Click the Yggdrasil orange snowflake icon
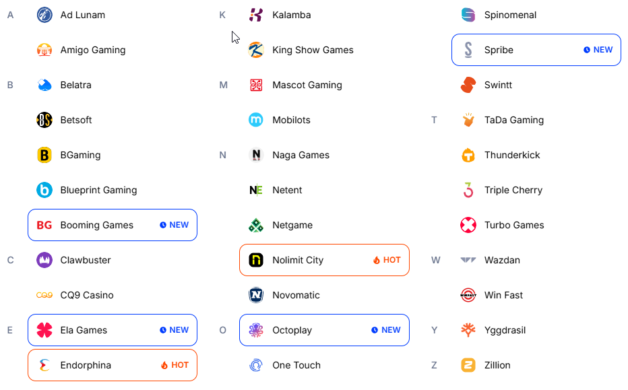 tap(468, 330)
